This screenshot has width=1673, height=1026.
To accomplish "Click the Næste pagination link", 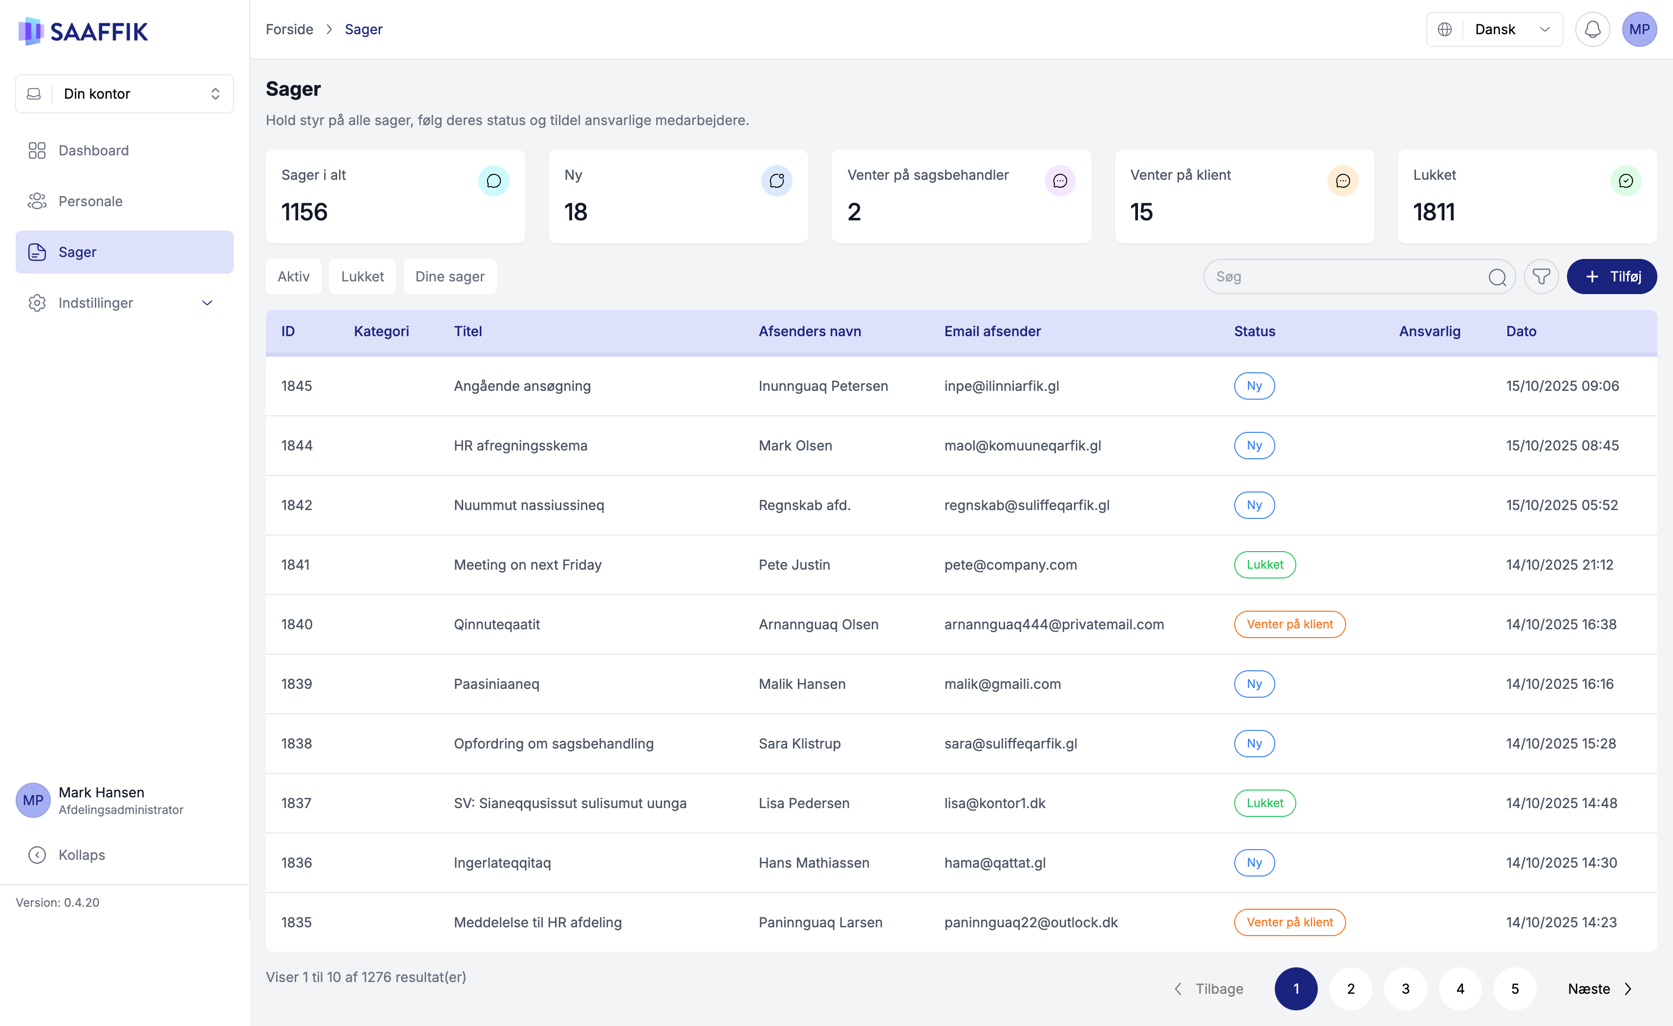I will (1598, 989).
